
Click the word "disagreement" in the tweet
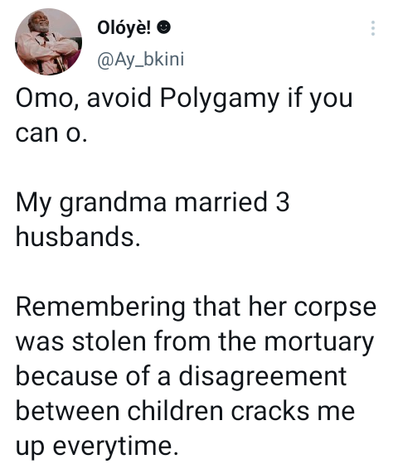click(263, 378)
